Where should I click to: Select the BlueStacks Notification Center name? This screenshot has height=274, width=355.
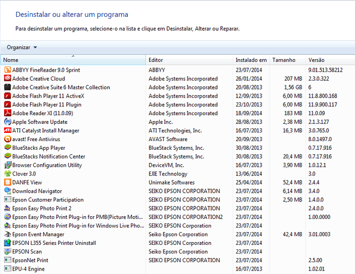pos(49,156)
